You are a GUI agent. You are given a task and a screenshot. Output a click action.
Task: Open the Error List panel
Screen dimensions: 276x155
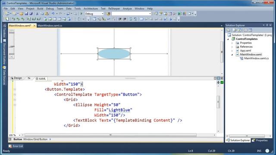pos(16,146)
